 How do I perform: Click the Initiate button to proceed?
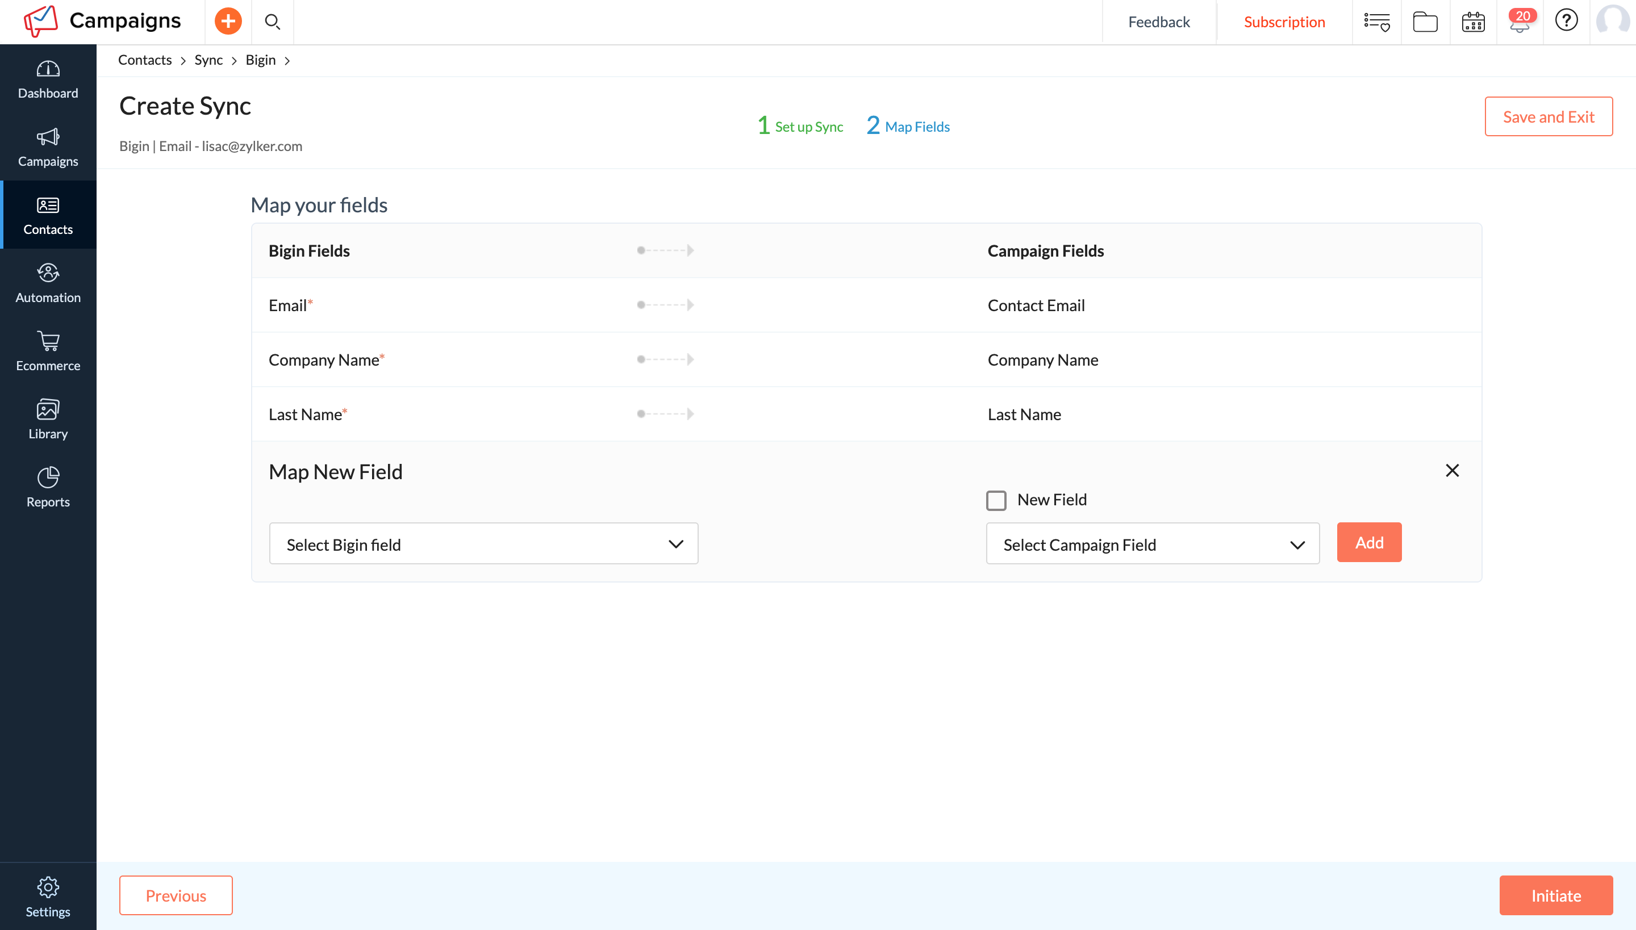tap(1556, 895)
